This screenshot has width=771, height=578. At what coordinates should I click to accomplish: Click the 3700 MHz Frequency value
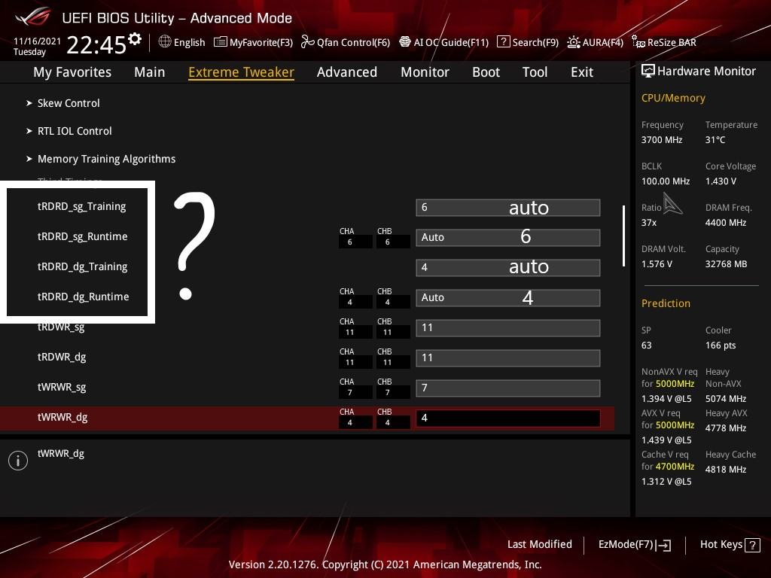[662, 140]
